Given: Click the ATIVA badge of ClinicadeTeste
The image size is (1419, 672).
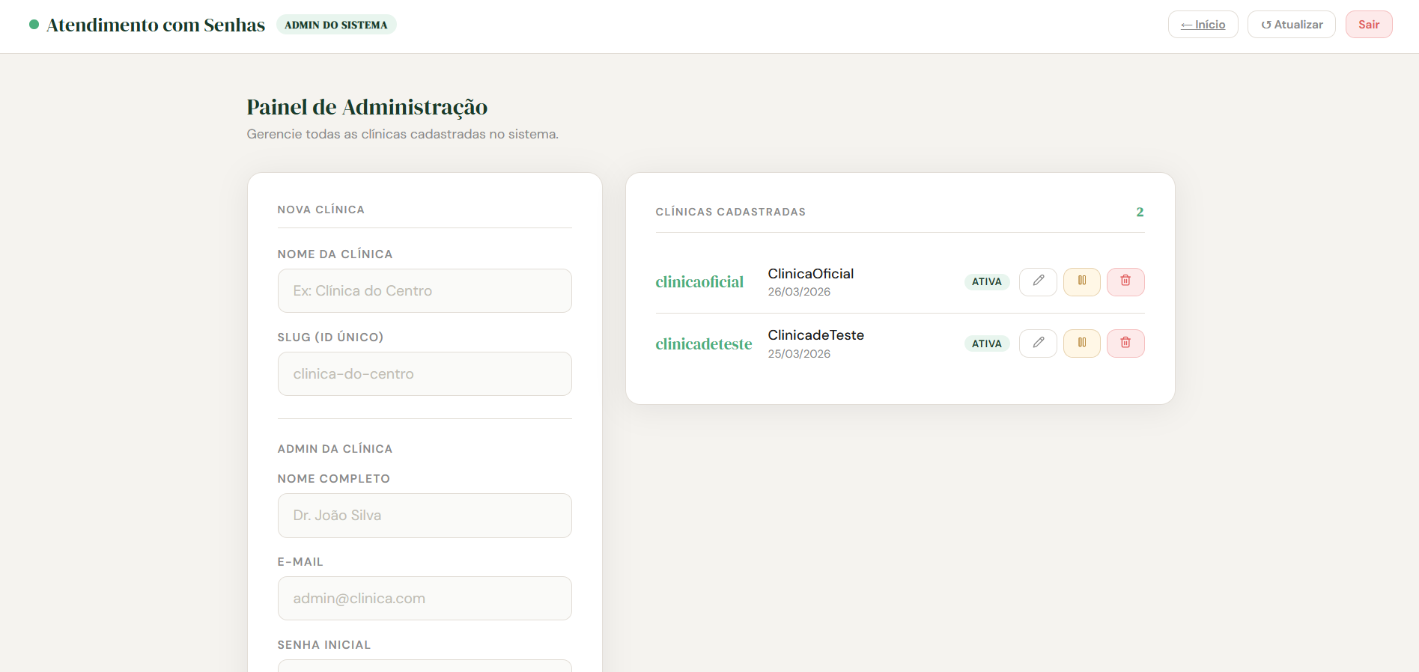Looking at the screenshot, I should pos(986,344).
